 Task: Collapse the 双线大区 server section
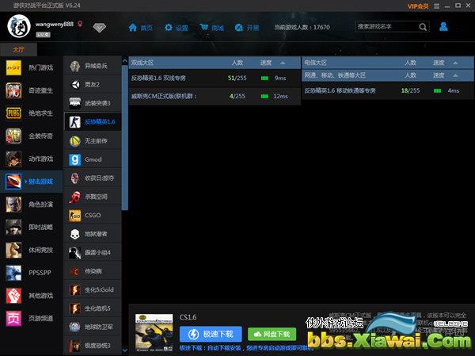(x=283, y=62)
